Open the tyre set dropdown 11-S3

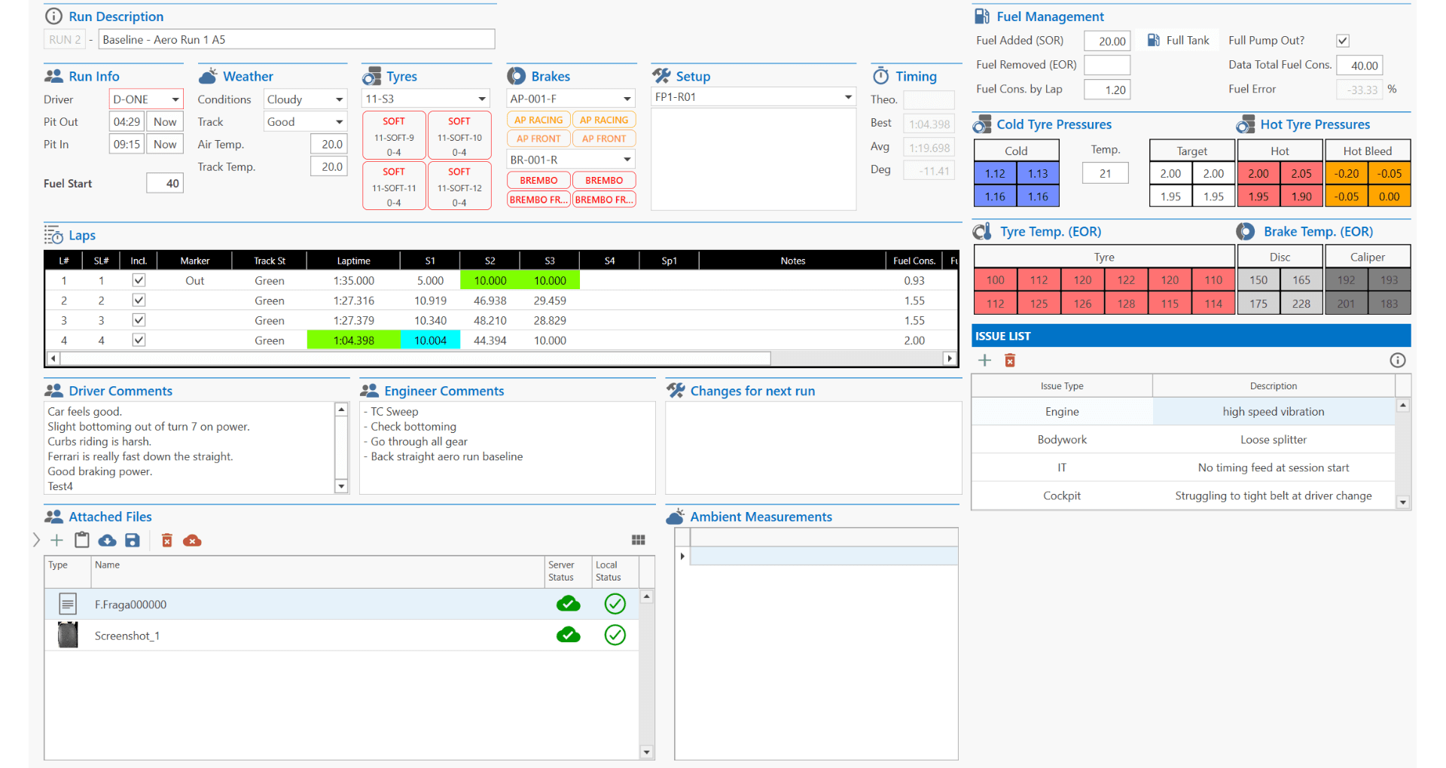(426, 99)
